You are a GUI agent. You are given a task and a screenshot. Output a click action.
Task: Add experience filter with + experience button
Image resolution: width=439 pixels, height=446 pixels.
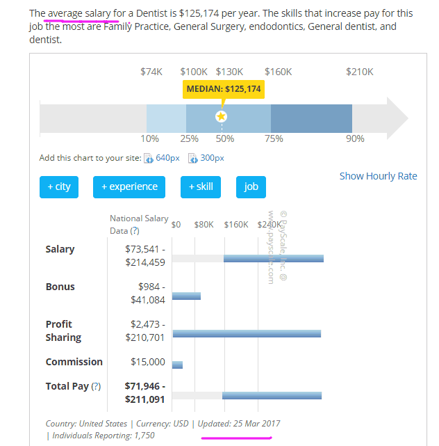click(x=129, y=187)
